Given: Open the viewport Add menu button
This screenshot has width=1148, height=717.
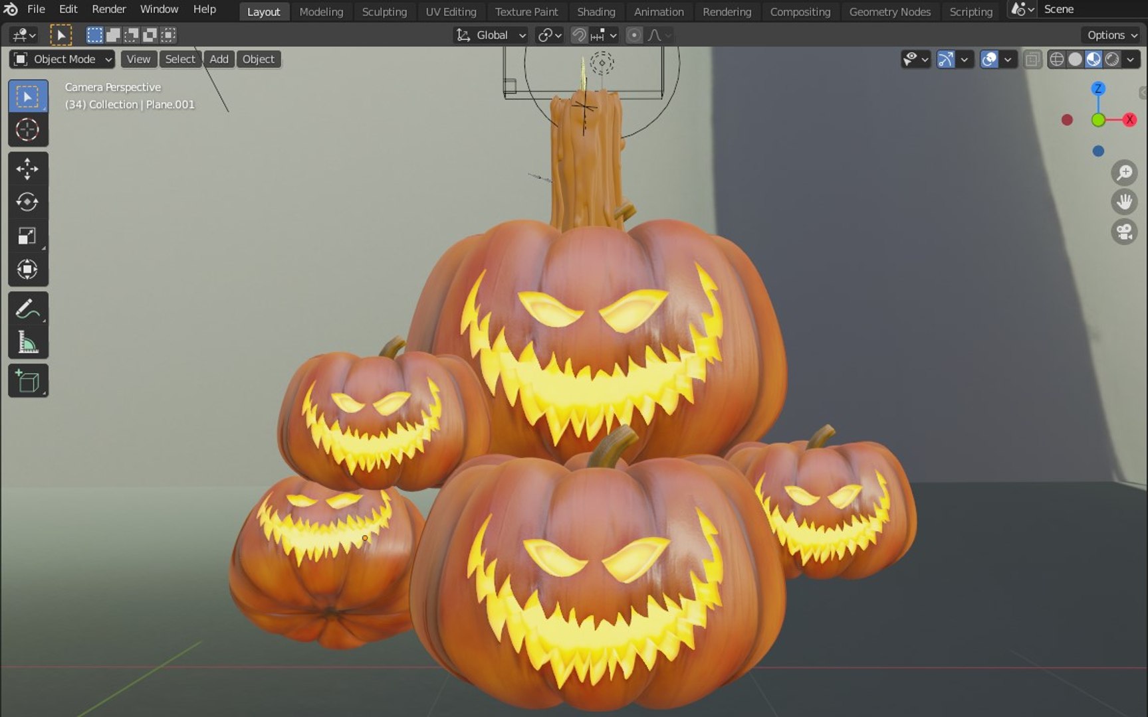Looking at the screenshot, I should point(219,59).
